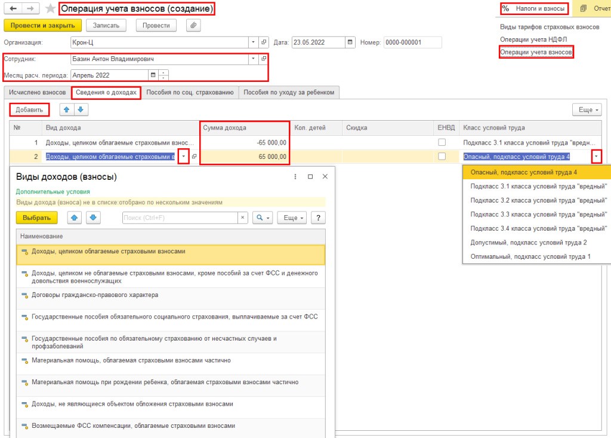This screenshot has height=438, width=611.
Task: Open the Еще menu above income table
Action: point(587,110)
